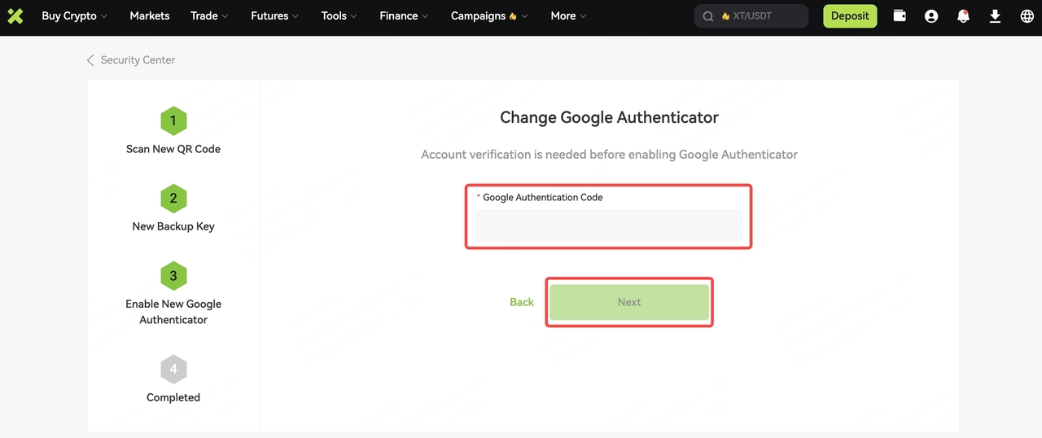Click step 1 hexagon icon
The width and height of the screenshot is (1042, 438).
(x=173, y=120)
